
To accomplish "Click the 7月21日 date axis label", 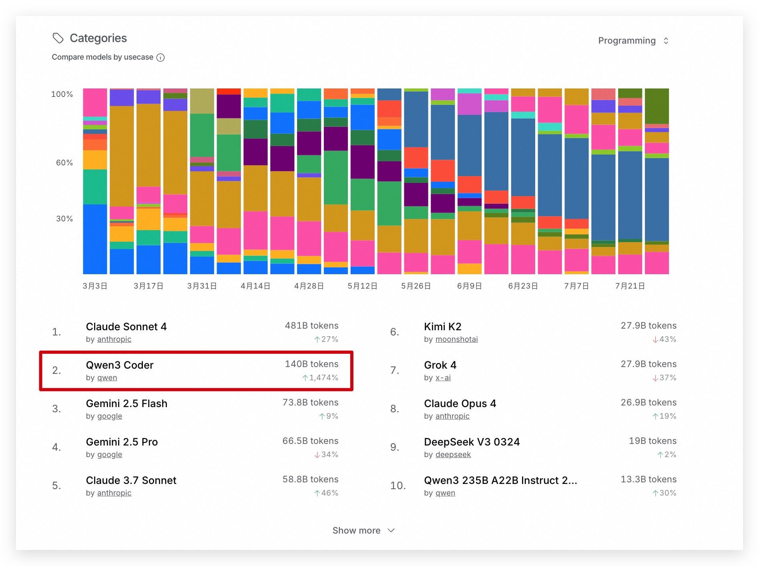I will coord(630,286).
